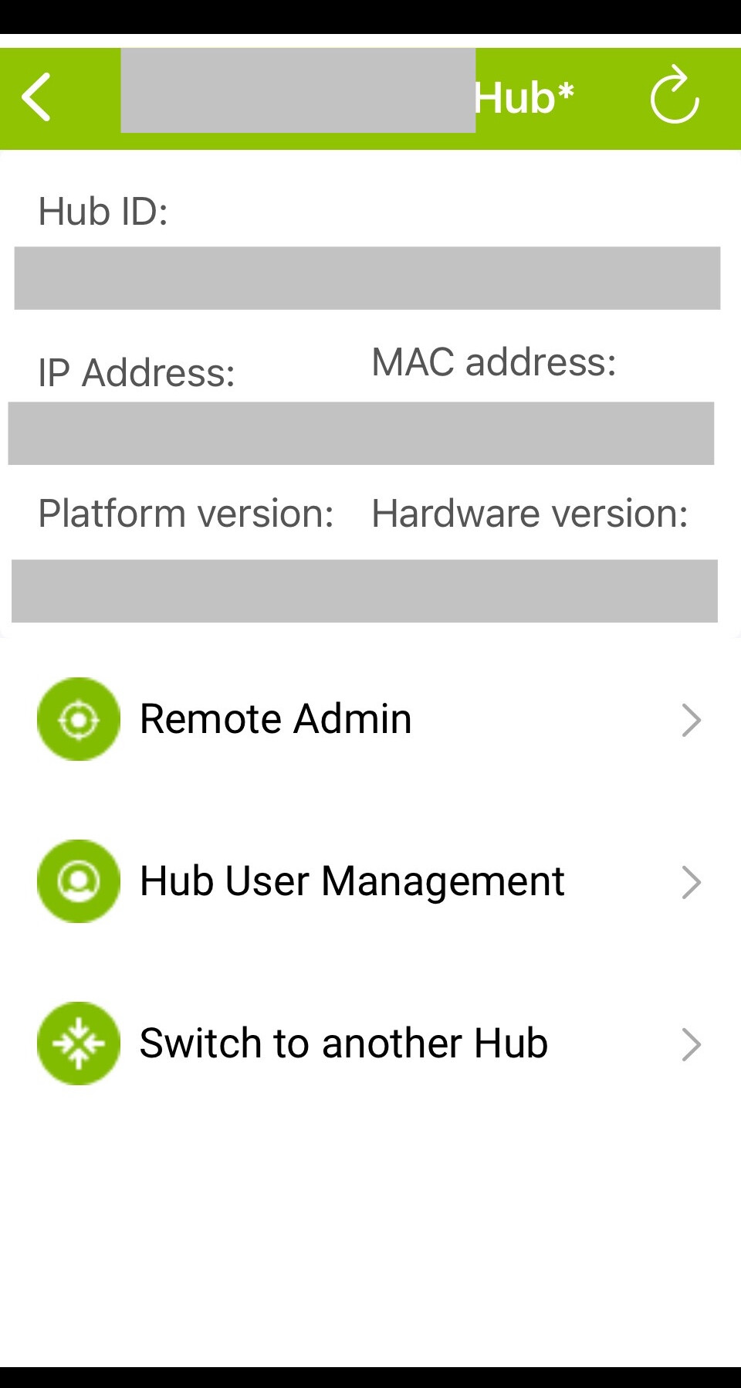
Task: Click the Hardware version label
Action: (530, 514)
